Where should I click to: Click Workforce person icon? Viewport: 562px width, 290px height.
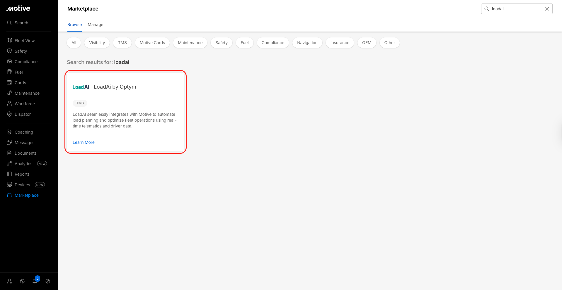[x=9, y=104]
